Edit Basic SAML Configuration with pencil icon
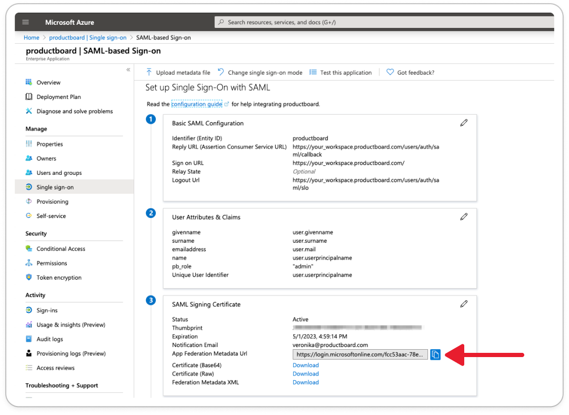 (463, 123)
